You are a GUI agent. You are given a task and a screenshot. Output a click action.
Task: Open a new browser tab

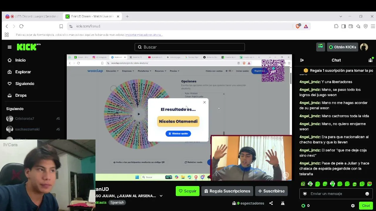(x=127, y=16)
